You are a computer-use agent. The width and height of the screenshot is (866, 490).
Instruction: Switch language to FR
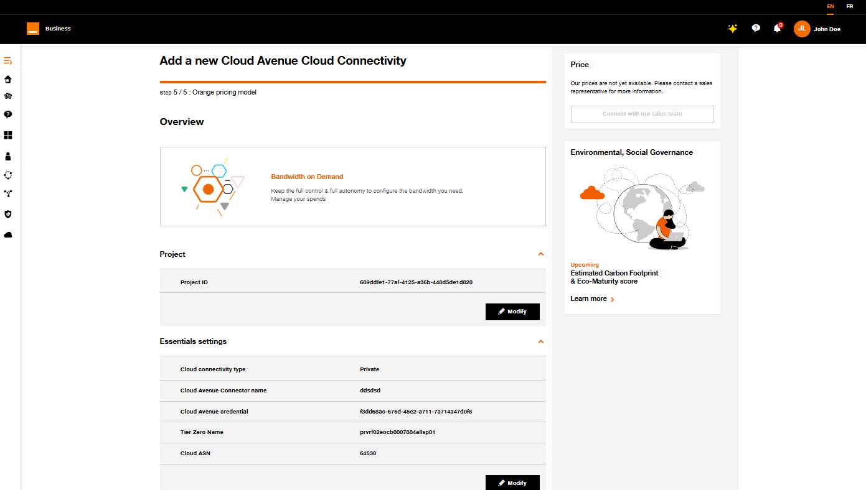point(850,6)
